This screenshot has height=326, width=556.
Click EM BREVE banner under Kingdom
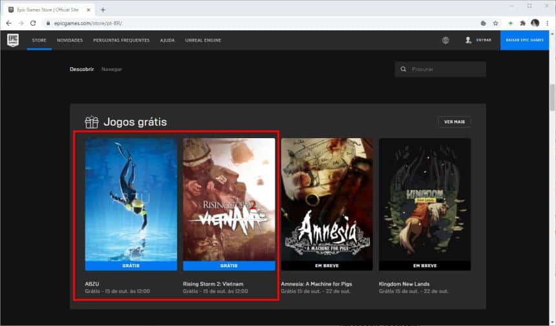(425, 266)
